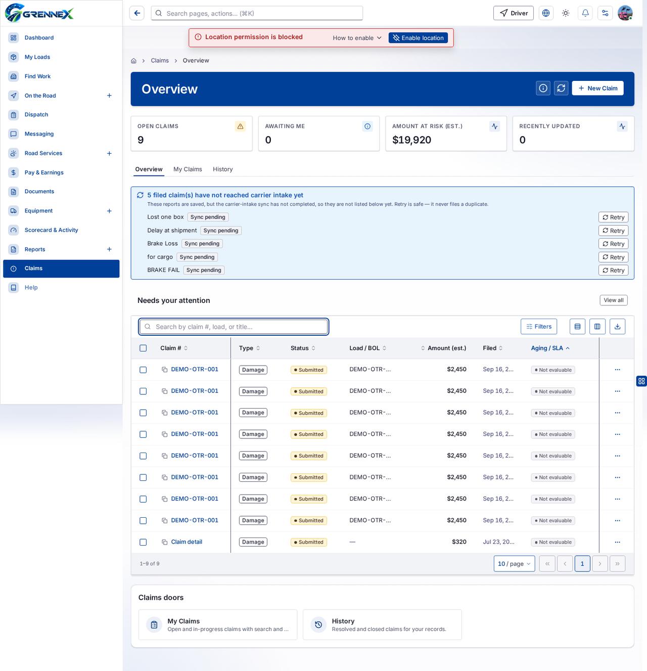Switch to the History tab

[223, 169]
